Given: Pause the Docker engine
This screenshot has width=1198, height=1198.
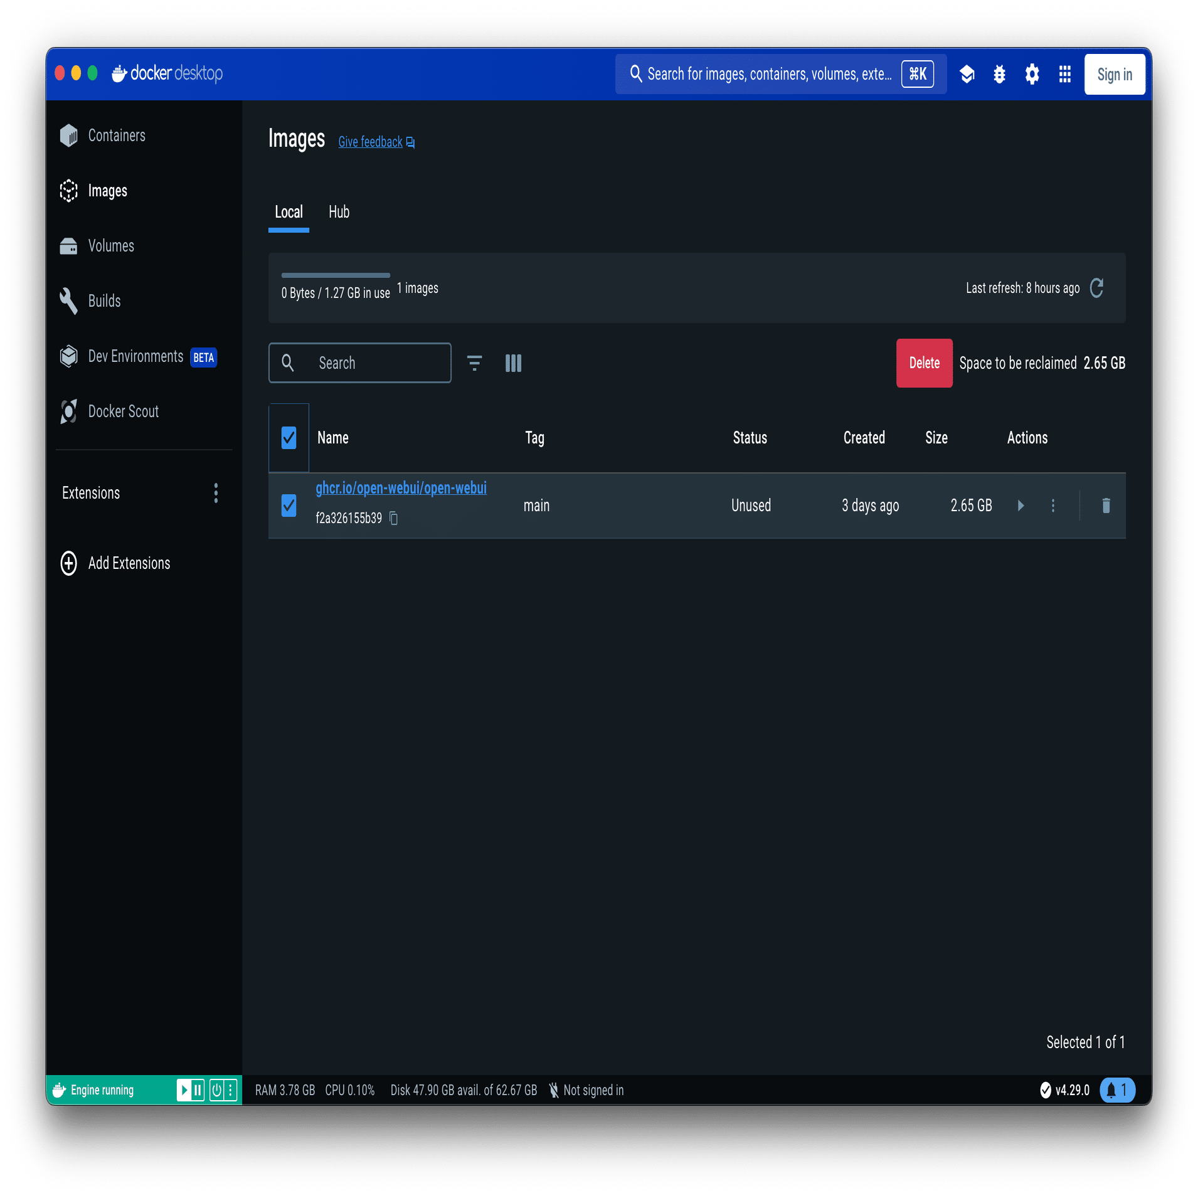Looking at the screenshot, I should 198,1090.
